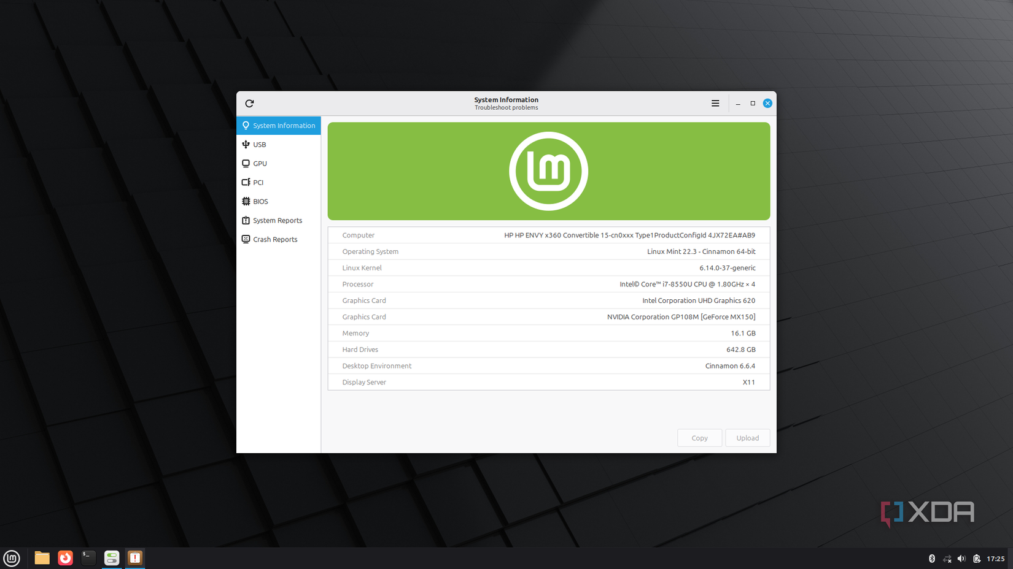Open the settings toggle app in panel

[x=112, y=558]
